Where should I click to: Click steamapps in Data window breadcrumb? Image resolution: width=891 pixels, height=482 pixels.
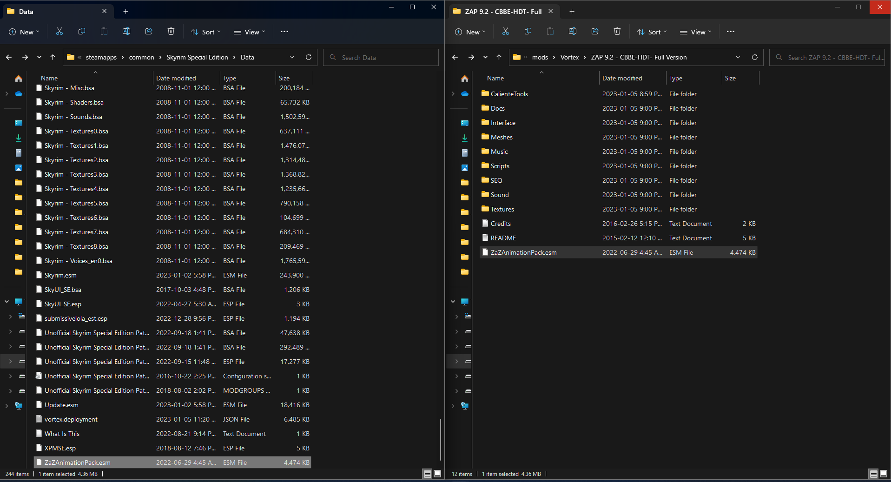point(101,57)
